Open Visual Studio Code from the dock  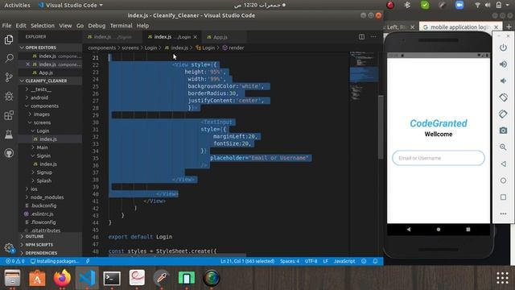(87, 278)
